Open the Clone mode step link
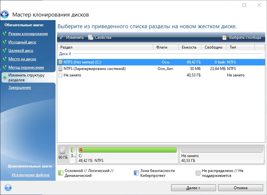 28,34
